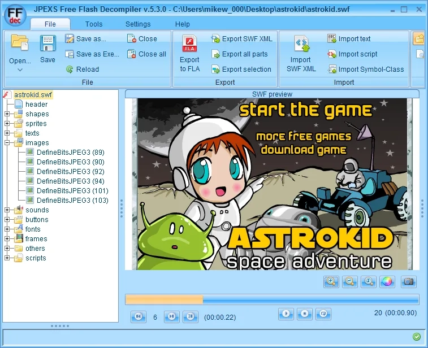Open the preview color wheel control
Screen dimensions: 428x348
pyautogui.click(x=387, y=281)
